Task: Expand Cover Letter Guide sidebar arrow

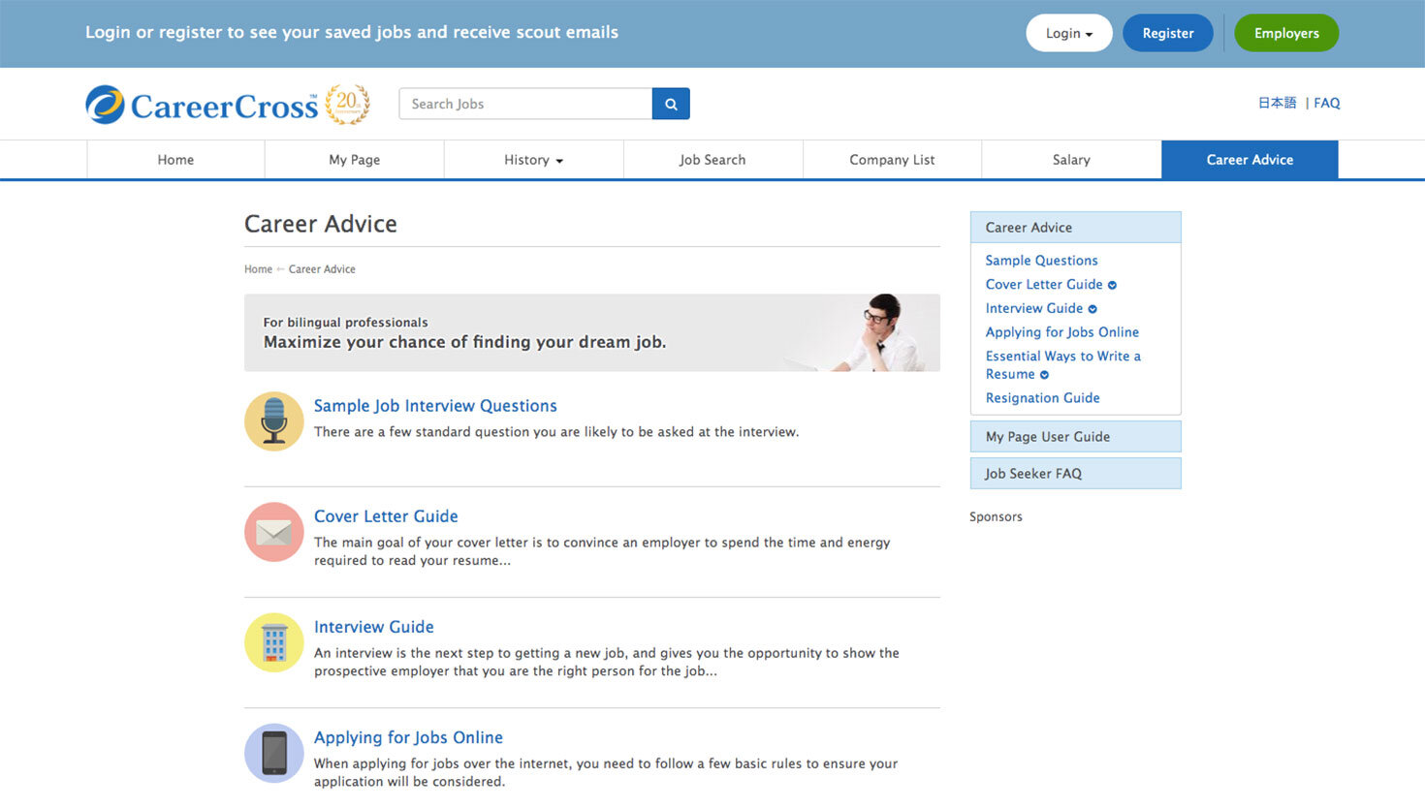Action: point(1112,285)
